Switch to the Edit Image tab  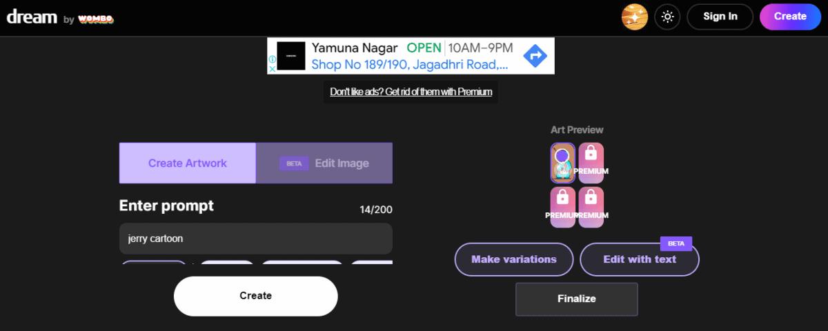(324, 163)
